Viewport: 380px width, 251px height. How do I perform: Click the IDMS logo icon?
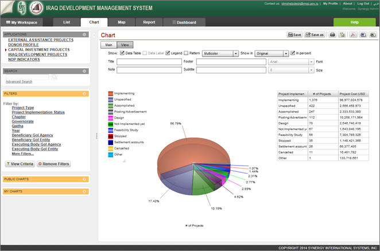22,8
